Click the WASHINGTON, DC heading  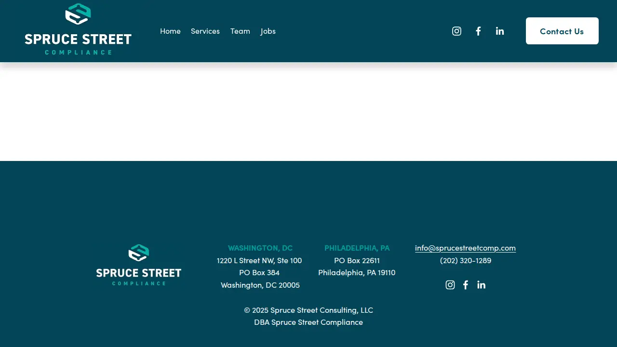260,248
